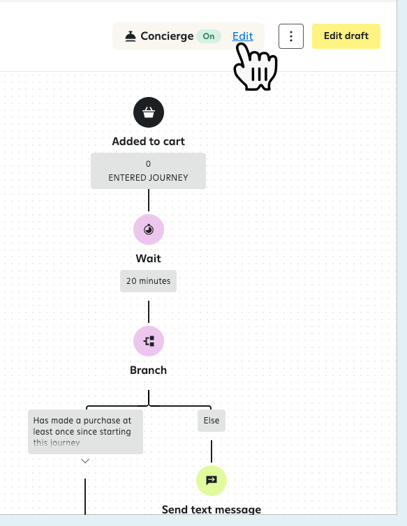Click the Edit link beside Concierge
Viewport: 407px width, 526px height.
pos(242,36)
